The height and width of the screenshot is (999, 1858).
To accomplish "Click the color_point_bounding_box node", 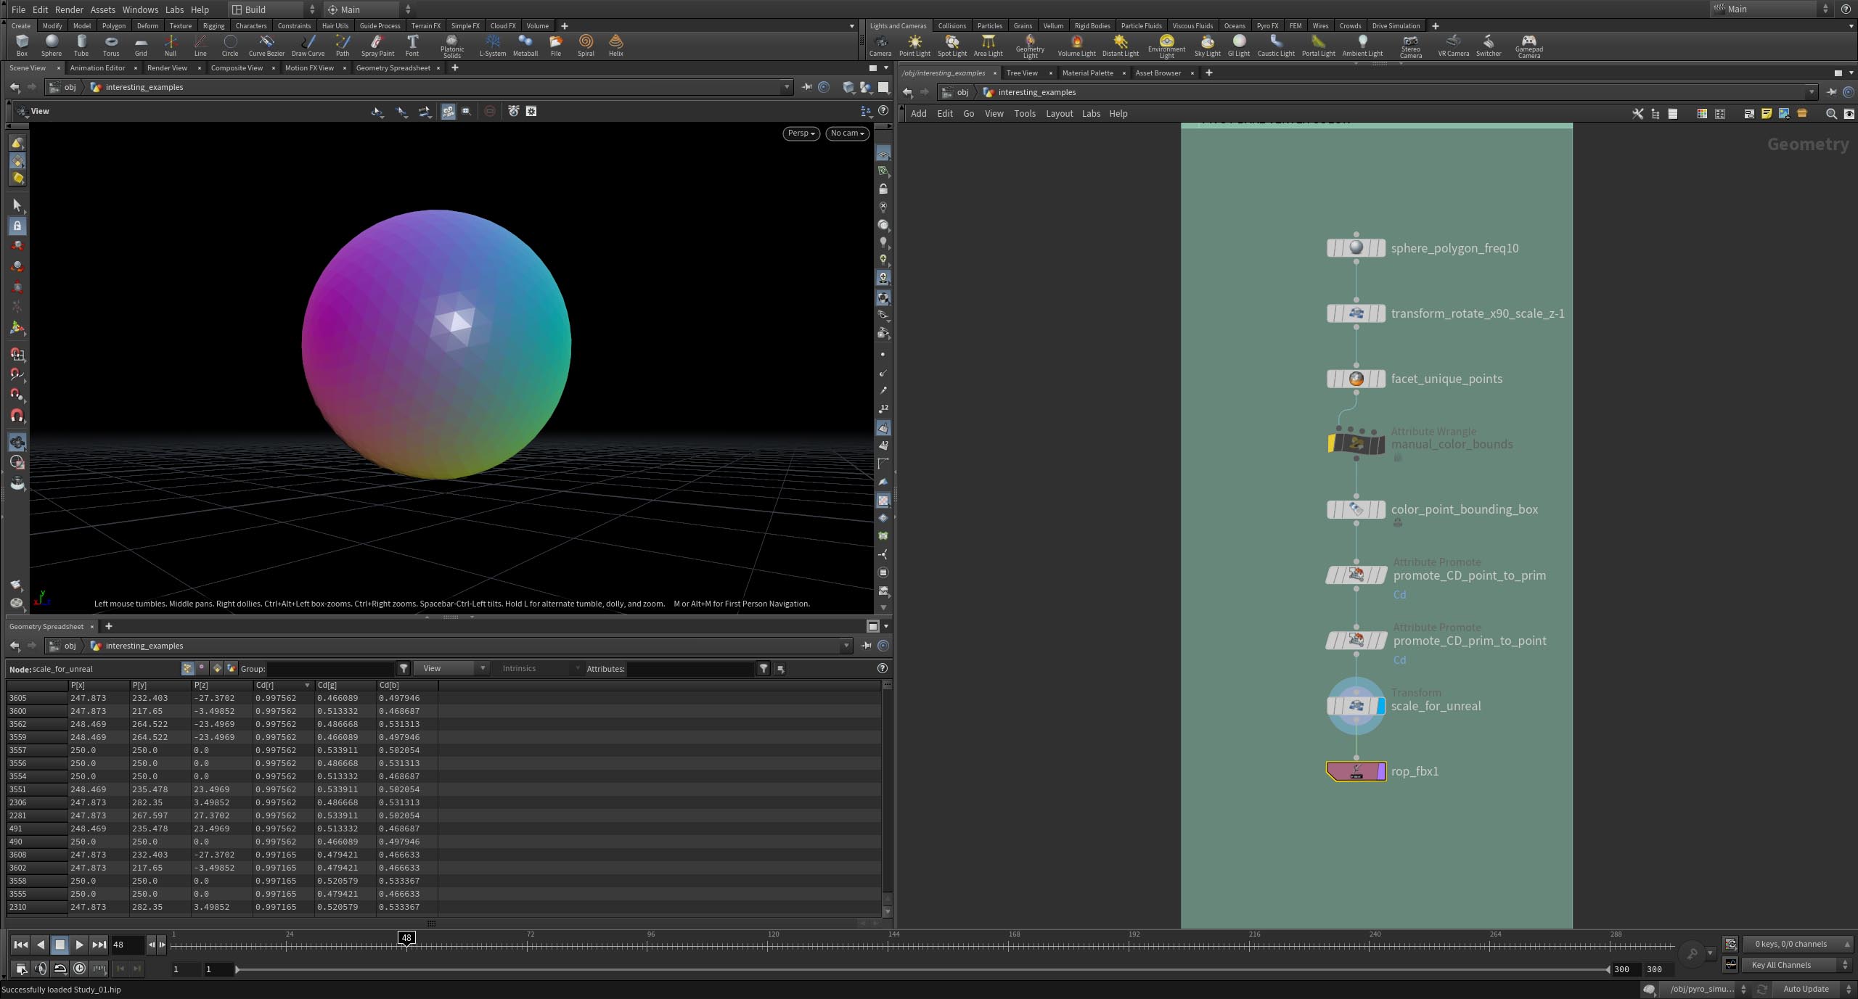I will click(x=1356, y=509).
